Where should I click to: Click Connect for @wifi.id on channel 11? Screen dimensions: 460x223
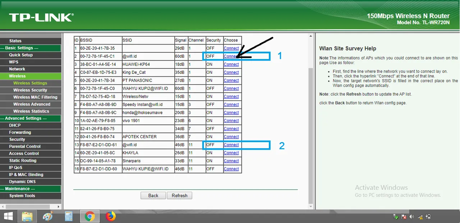pyautogui.click(x=231, y=145)
